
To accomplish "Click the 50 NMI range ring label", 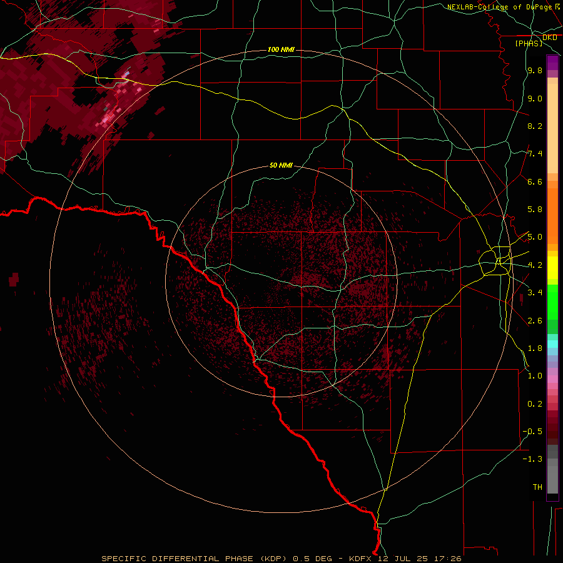I will tap(281, 165).
